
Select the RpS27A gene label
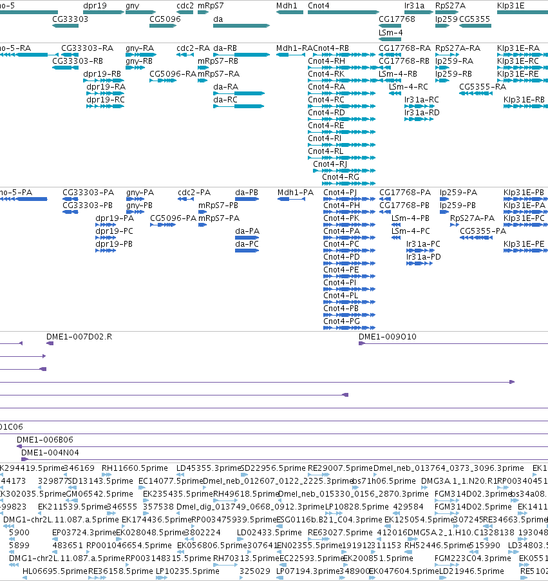tap(450, 6)
